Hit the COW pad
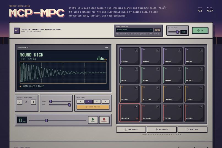This screenshot has width=222, height=148. [x=151, y=75]
